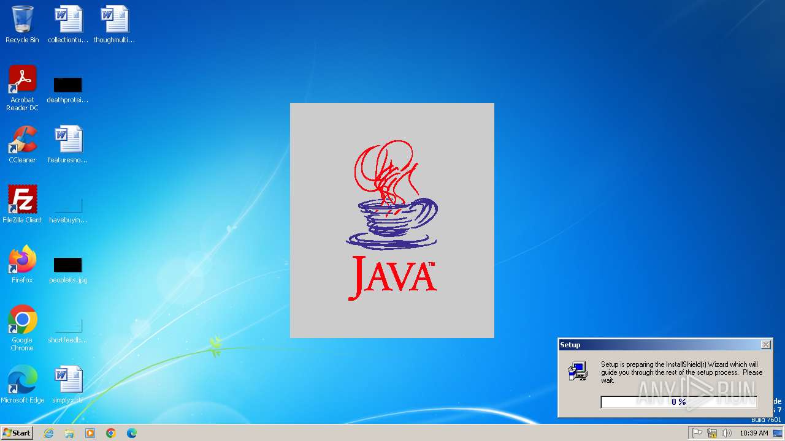Select the deathprotei... black thumbnail file
Viewport: 785px width, 441px height.
(x=68, y=89)
